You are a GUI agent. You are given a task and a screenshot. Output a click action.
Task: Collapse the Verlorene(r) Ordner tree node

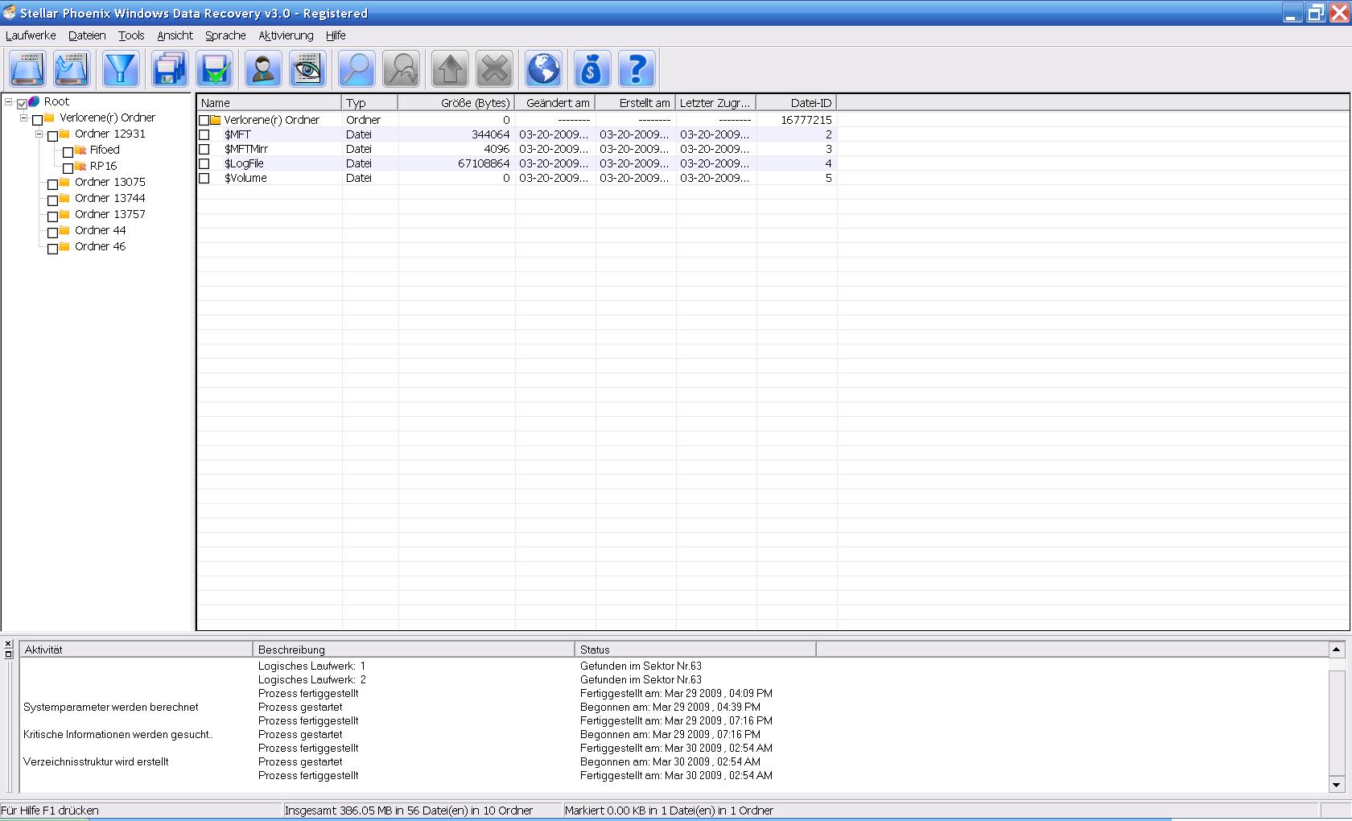(x=23, y=118)
